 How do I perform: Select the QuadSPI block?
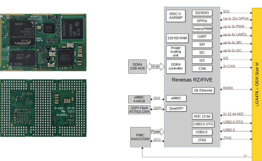click(x=176, y=108)
